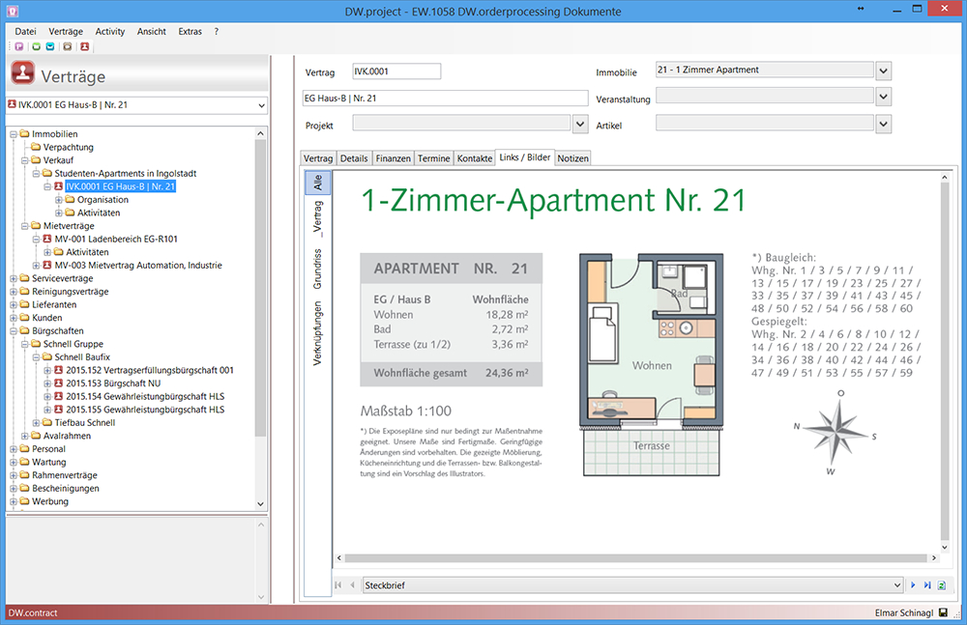Click the refresh icon beside image navigation
Viewport: 967px width, 625px height.
pos(942,585)
